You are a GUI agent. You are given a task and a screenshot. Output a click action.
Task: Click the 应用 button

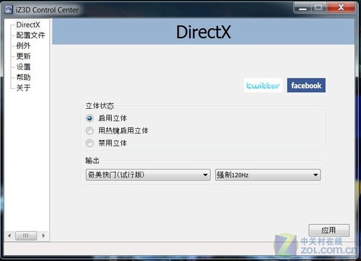point(329,230)
